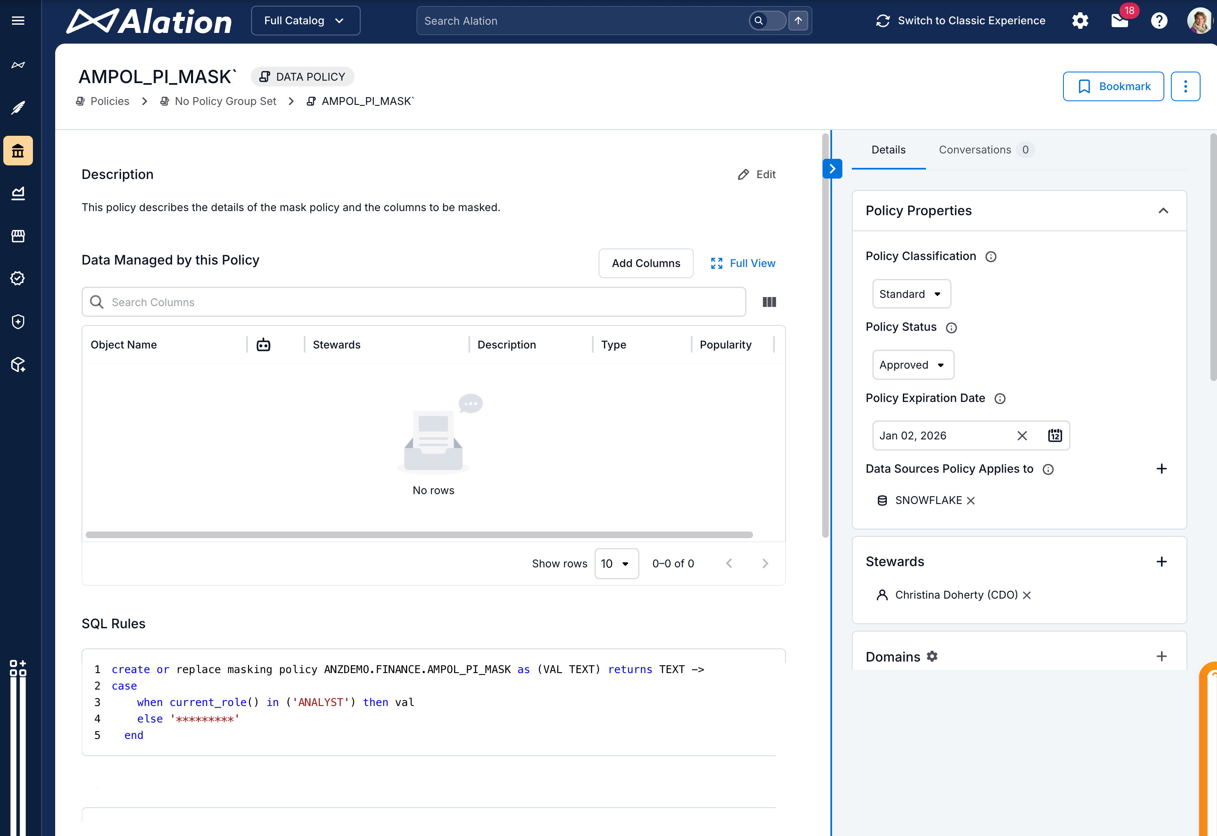Viewport: 1217px width, 836px height.
Task: Open the Full Catalog dropdown
Action: pos(305,21)
